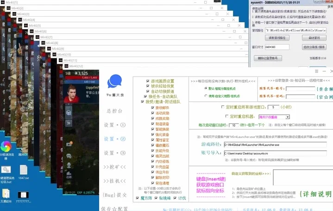Image resolution: width=333 pixels, height=211 pixels.
Task: Click the {详细说明} link
Action: coord(315,194)
